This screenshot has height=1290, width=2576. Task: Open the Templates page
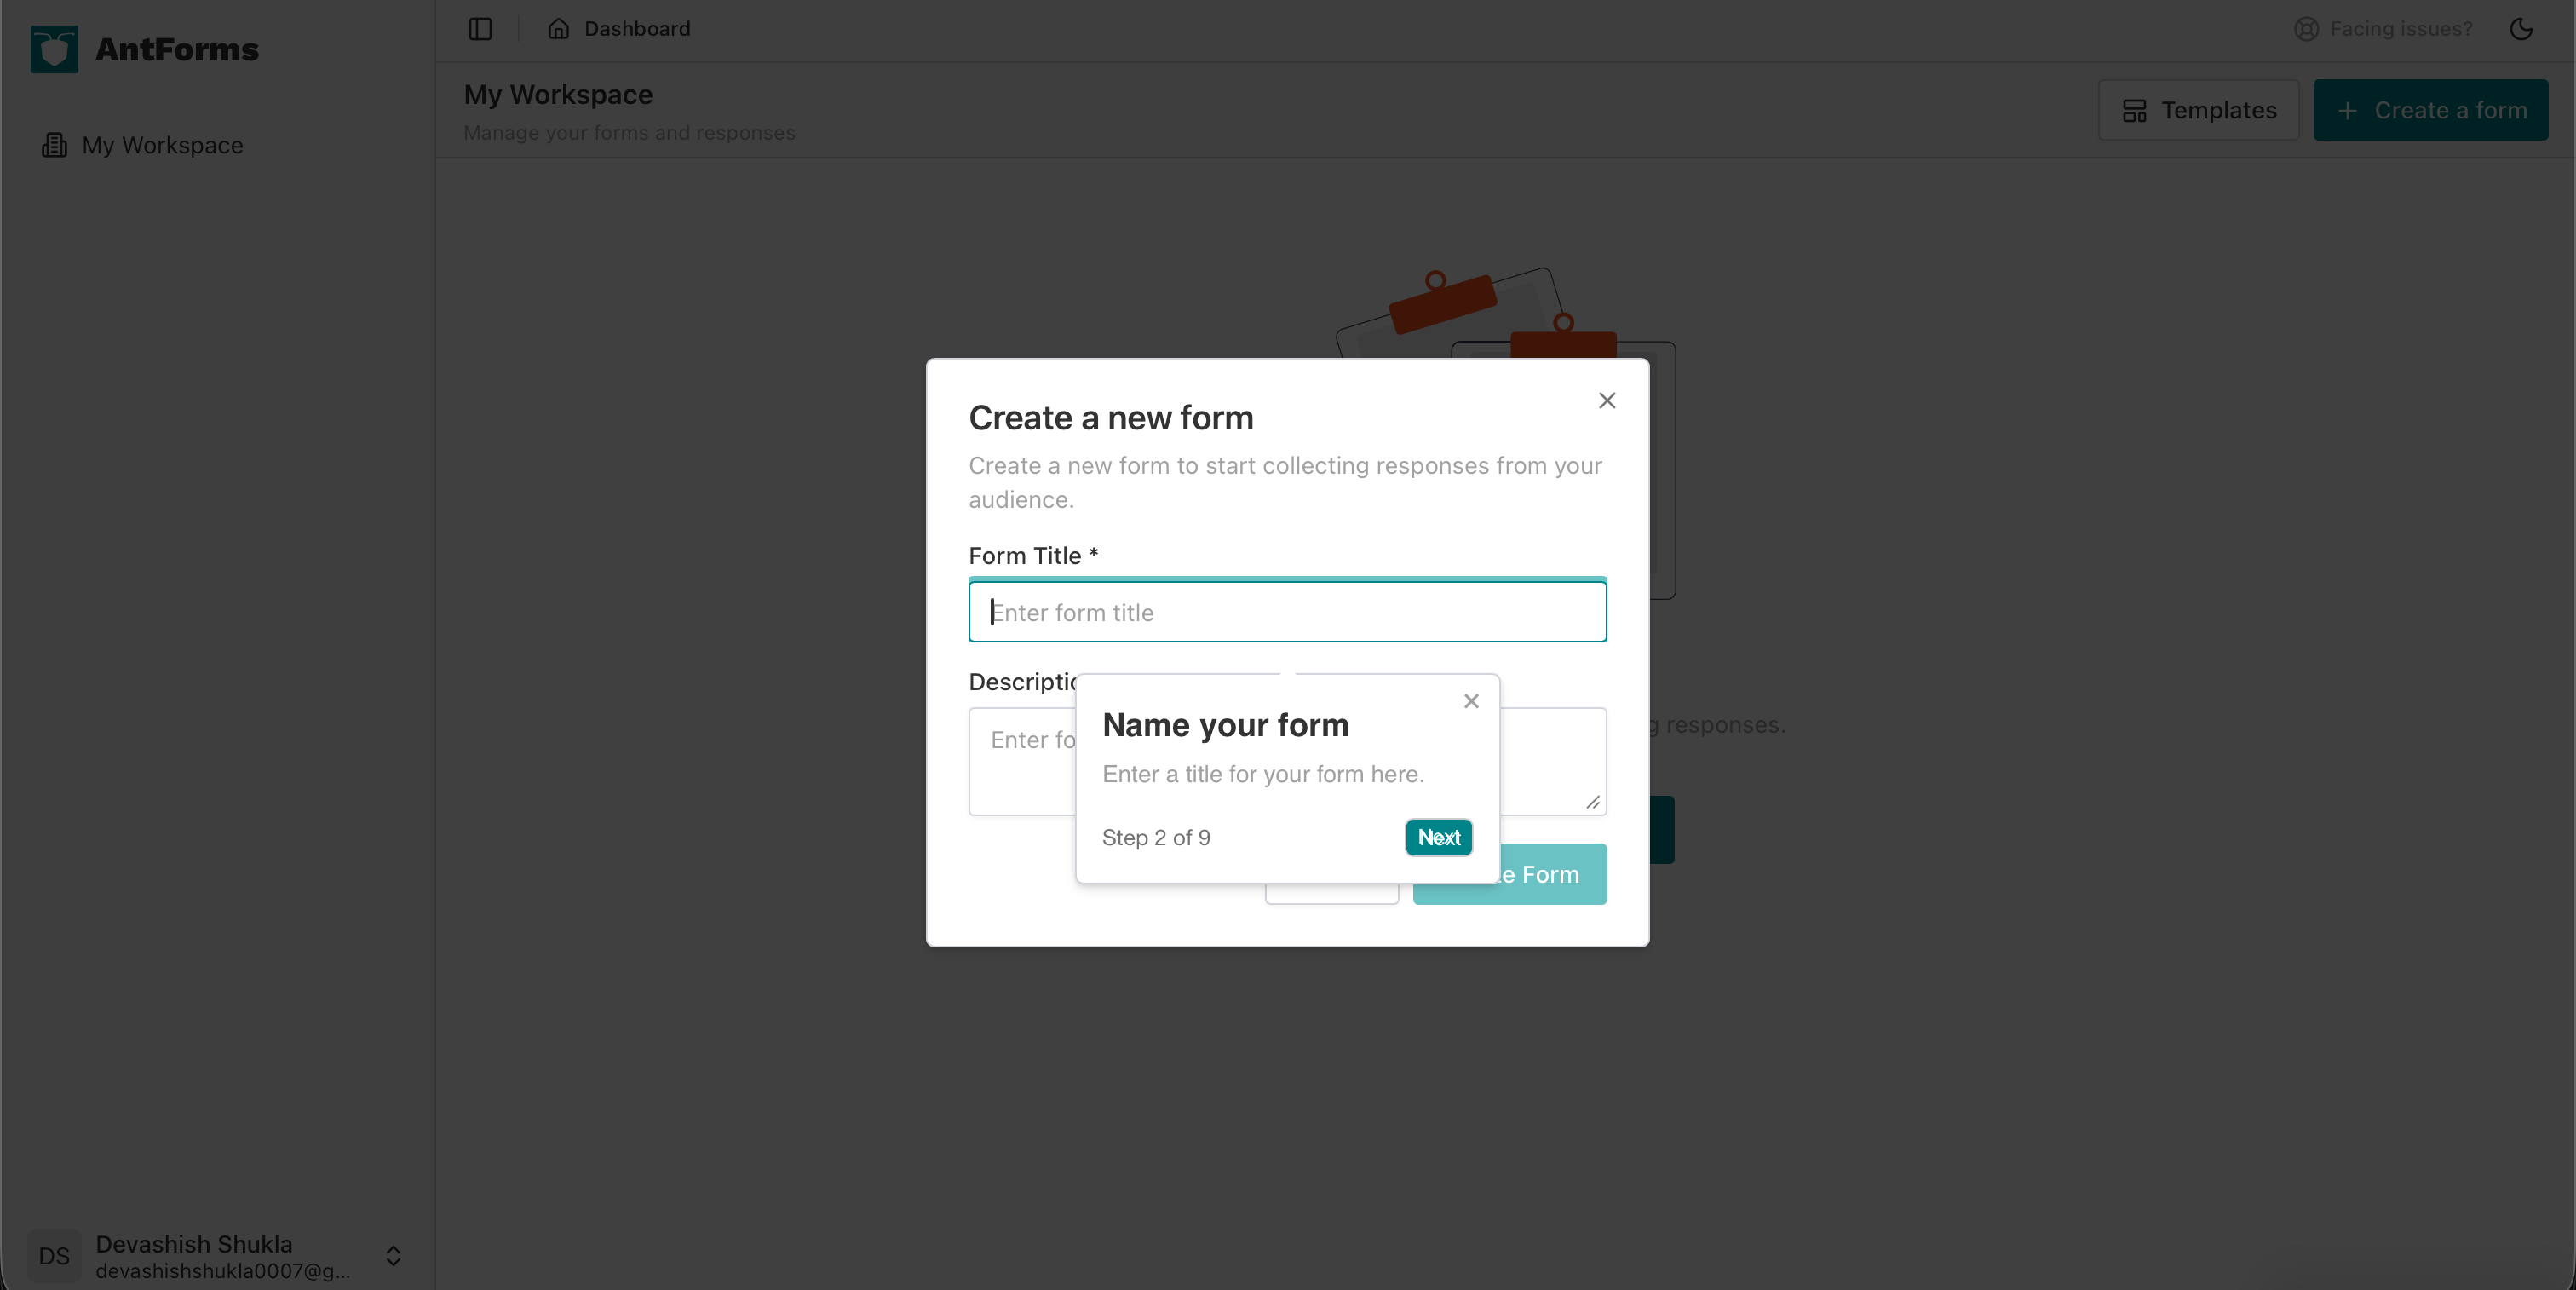(2199, 110)
